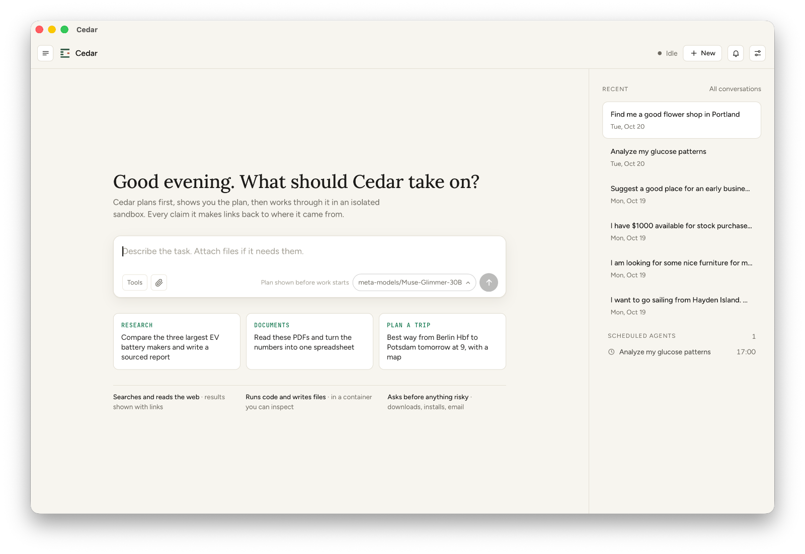Viewport: 805px width, 554px height.
Task: Click 'Plan shown before work starts' label
Action: [x=305, y=283]
